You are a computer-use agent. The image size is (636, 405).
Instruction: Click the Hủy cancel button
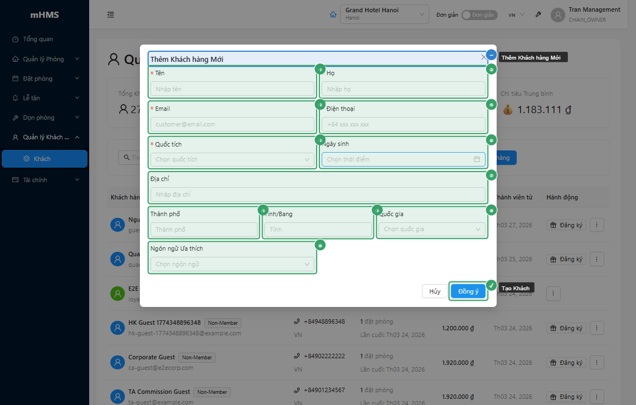435,291
